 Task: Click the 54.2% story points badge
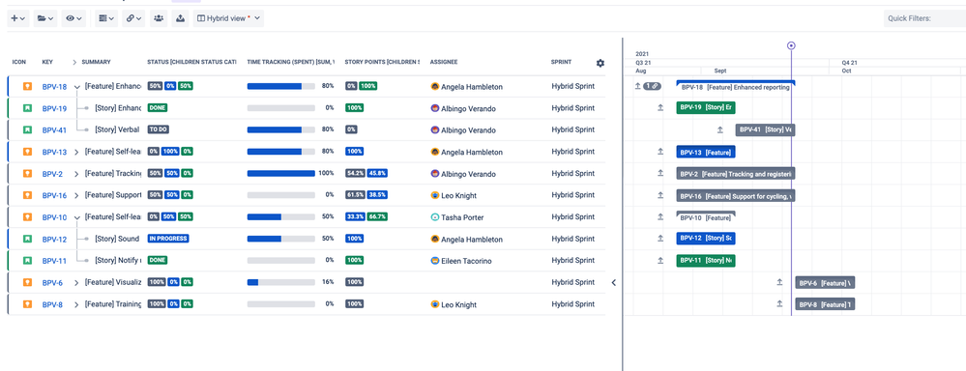point(355,174)
